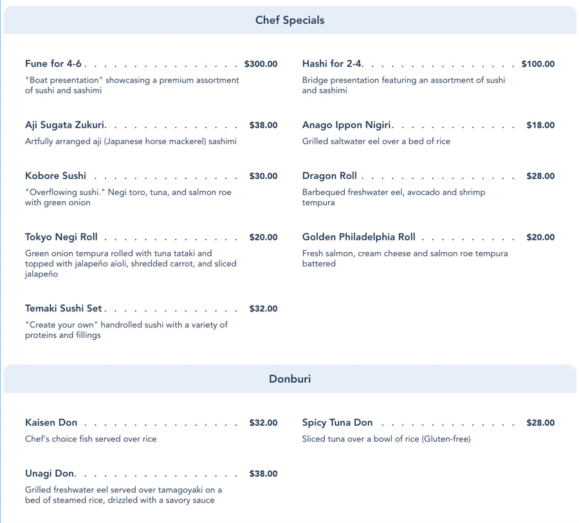Select the Fune for 4-6 item
The width and height of the screenshot is (579, 523).
[x=53, y=64]
